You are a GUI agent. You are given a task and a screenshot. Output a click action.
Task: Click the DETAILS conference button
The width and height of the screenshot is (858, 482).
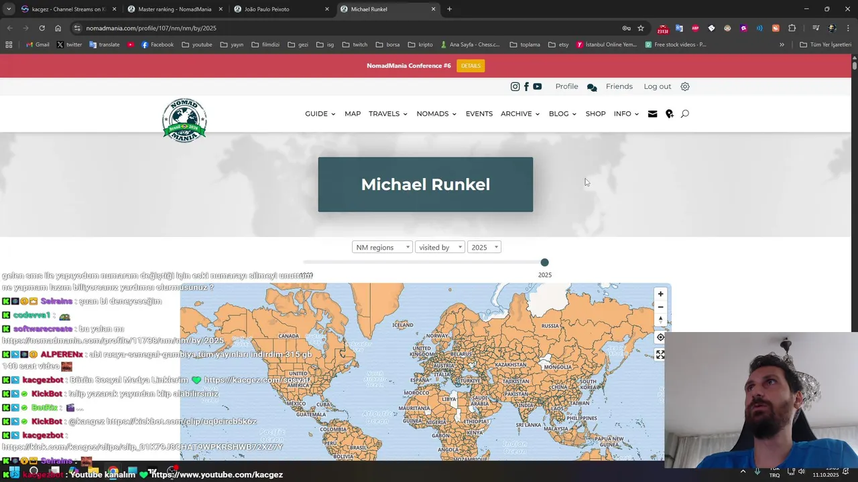[471, 66]
